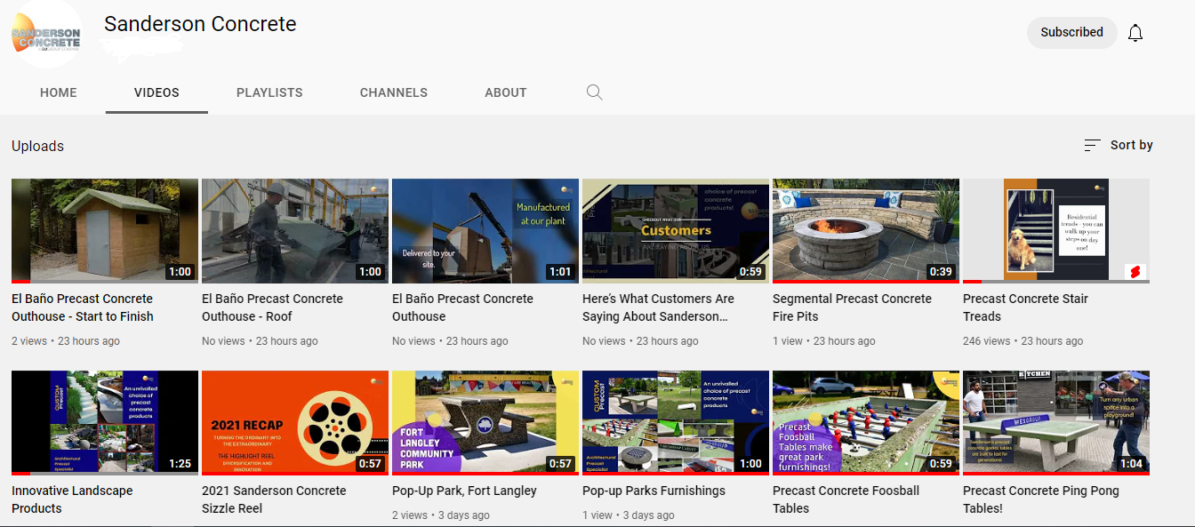The height and width of the screenshot is (527, 1195).
Task: Open Precast Concrete Stair Treads title
Action: click(1025, 307)
